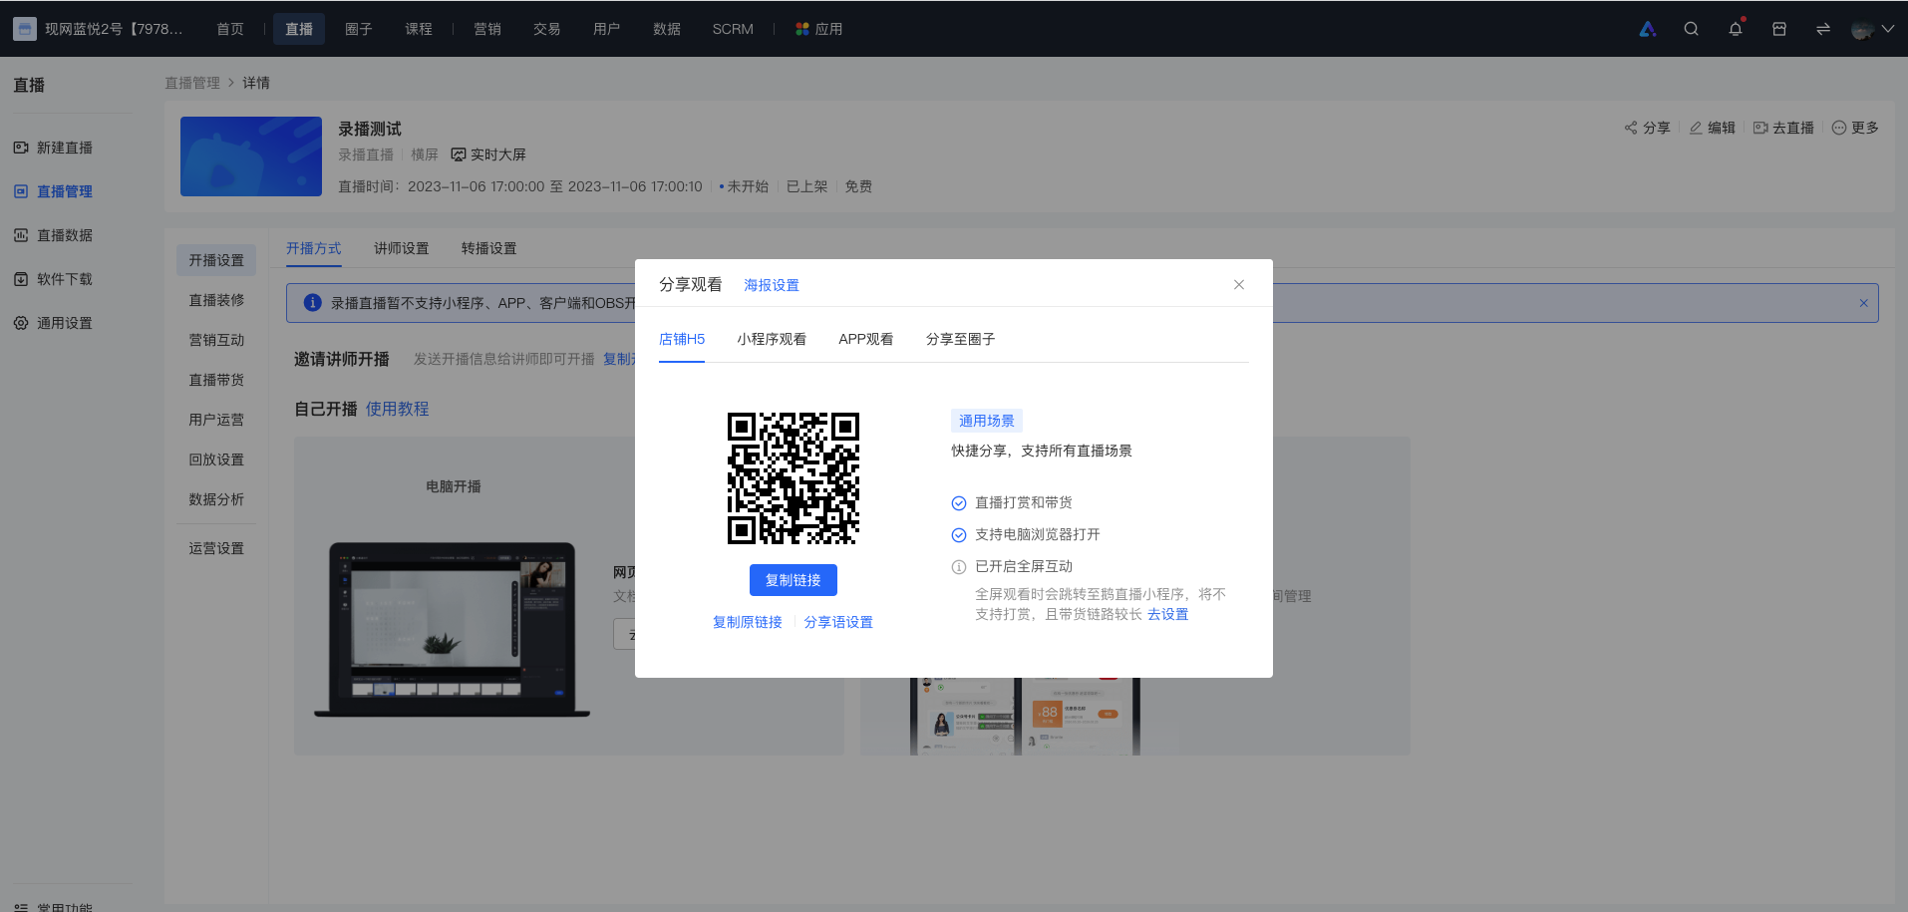1908x912 pixels.
Task: Open the 应用 apps menu
Action: coord(818,29)
